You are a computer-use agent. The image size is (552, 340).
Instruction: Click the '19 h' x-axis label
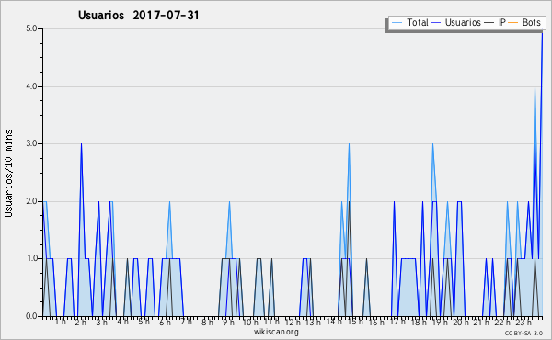tap(440, 323)
